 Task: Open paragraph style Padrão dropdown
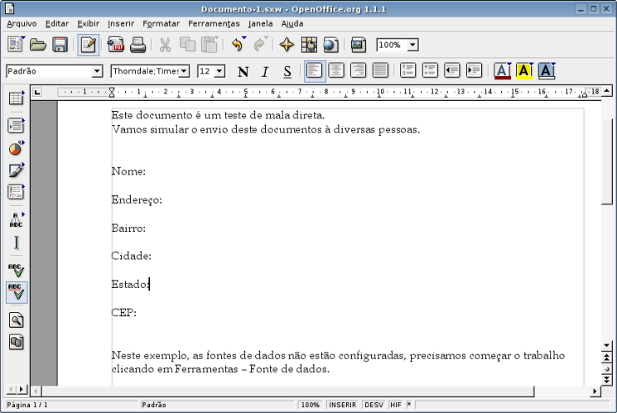click(x=97, y=71)
